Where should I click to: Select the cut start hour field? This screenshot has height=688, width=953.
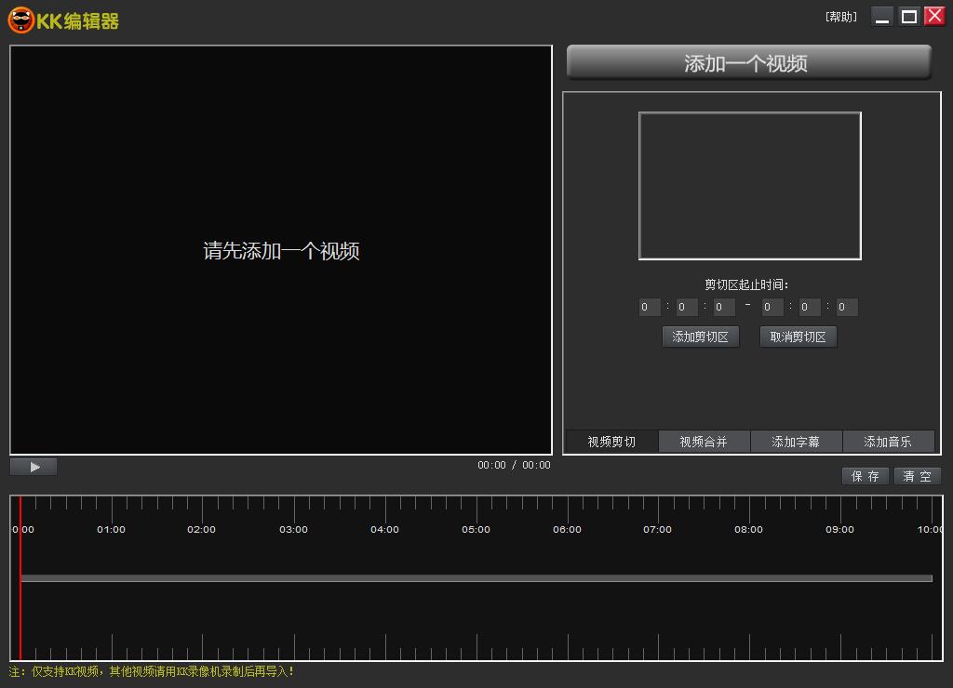click(x=650, y=308)
